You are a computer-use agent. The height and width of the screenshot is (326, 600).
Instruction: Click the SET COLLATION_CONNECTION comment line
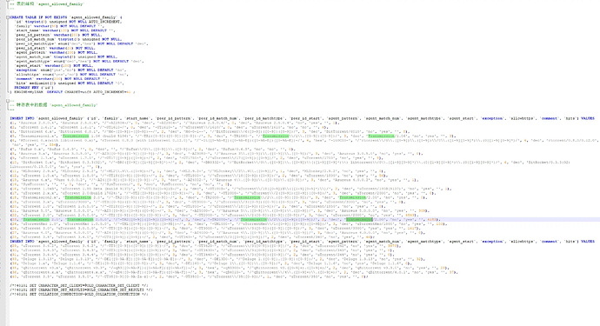(79, 294)
